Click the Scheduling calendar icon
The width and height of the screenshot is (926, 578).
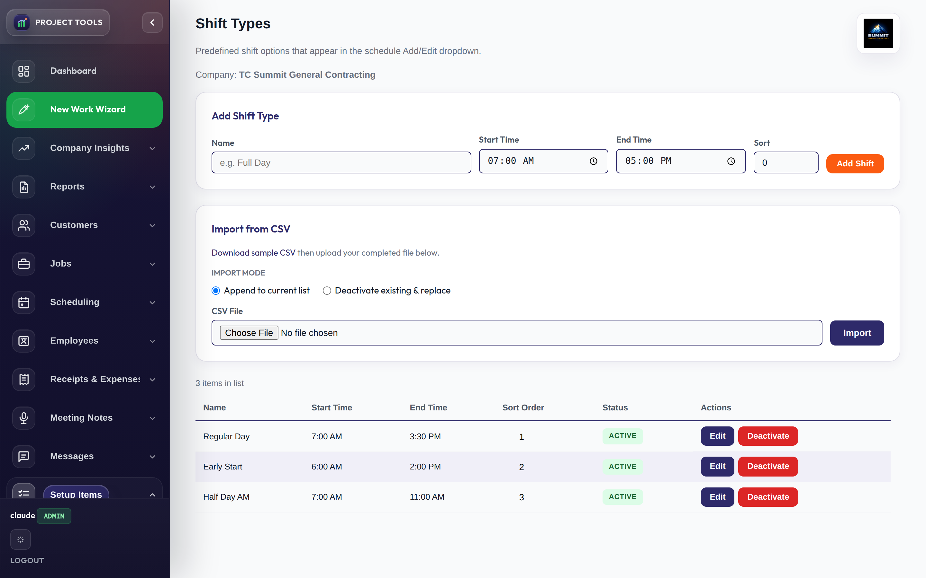24,302
